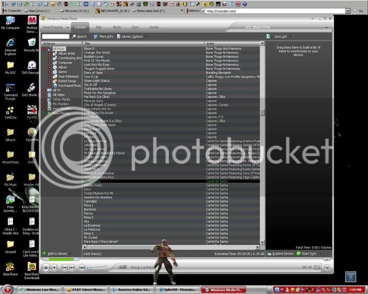Switch to Windows Live Messenger taskbar button

[40, 290]
